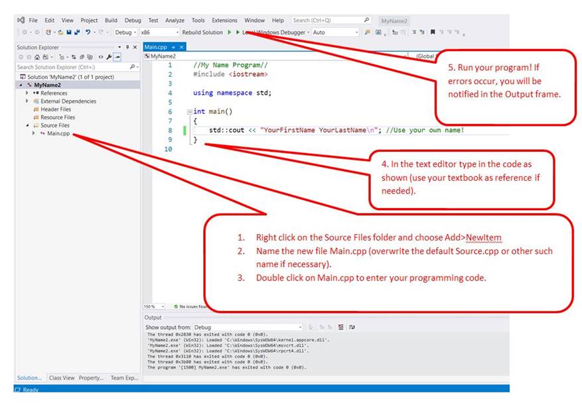Viewport: 582px width, 407px height.
Task: Pin the Solution Explorer panel
Action: (x=128, y=48)
